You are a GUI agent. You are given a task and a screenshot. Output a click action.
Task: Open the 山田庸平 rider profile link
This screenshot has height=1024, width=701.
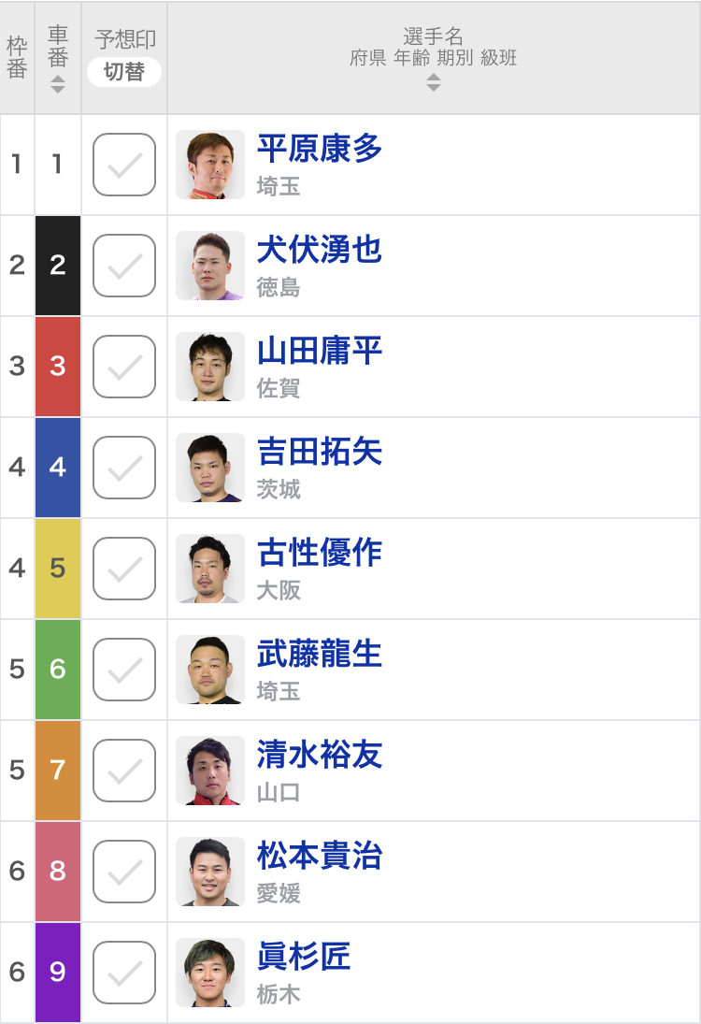(x=319, y=351)
